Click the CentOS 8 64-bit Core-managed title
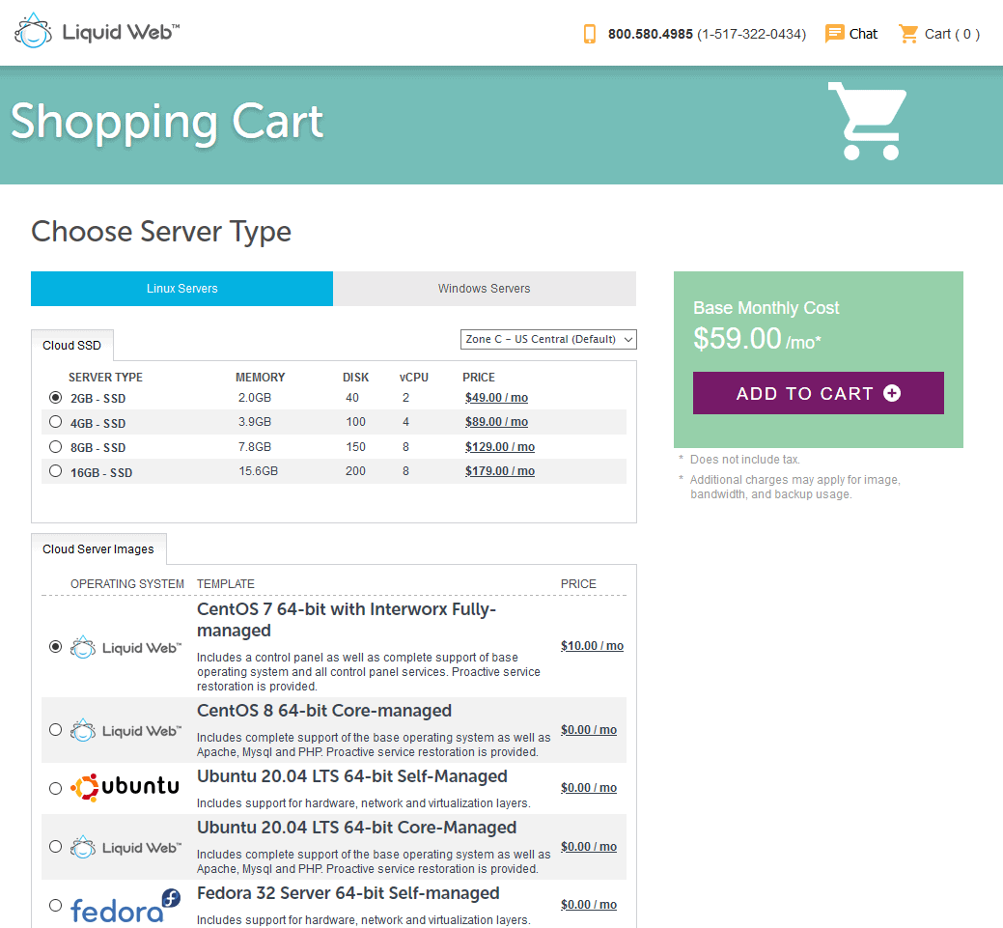Image resolution: width=1003 pixels, height=928 pixels. point(324,711)
